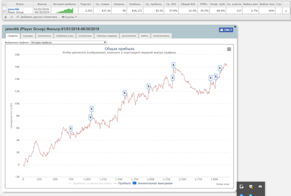Open the 'Выбранные графики' dropdown
Viewport: 291px width, 196px height.
69,42
